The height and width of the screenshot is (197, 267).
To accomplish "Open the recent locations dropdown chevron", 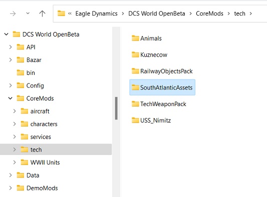I will (x=28, y=13).
